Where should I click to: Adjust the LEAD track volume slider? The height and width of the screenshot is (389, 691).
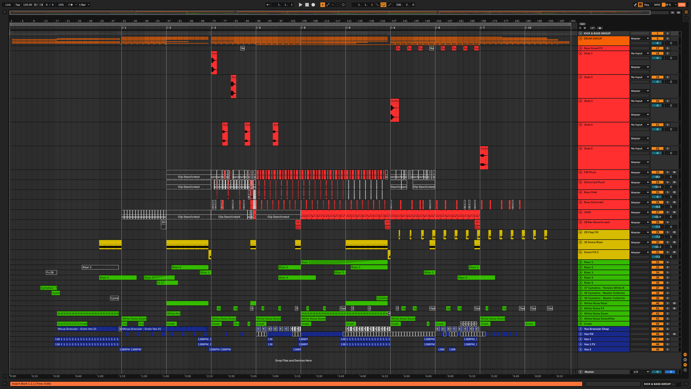coord(657,217)
